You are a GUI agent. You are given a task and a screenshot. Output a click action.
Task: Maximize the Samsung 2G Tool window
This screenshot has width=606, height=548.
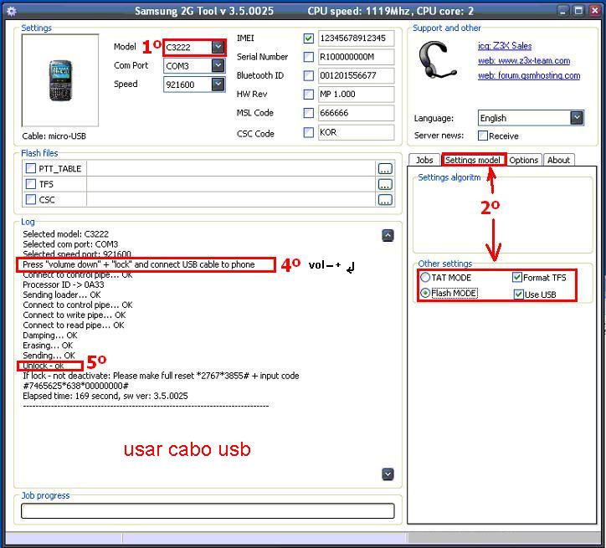coord(578,11)
